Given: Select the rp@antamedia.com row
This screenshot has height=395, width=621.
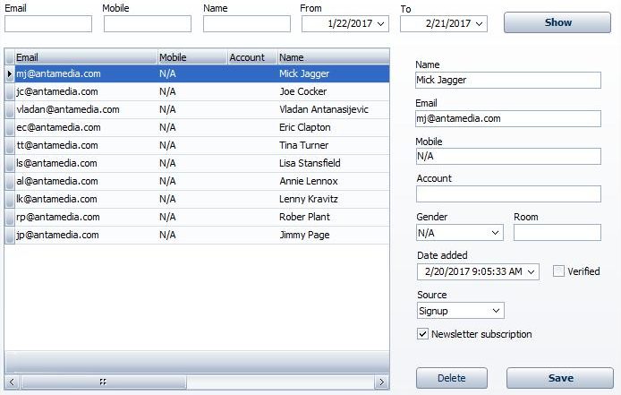Looking at the screenshot, I should (197, 217).
